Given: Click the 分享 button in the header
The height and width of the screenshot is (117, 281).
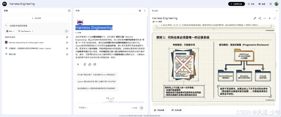Looking at the screenshot, I should click(251, 4).
